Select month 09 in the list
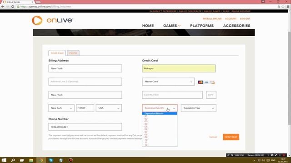This screenshot has width=291, height=163. [x=160, y=137]
